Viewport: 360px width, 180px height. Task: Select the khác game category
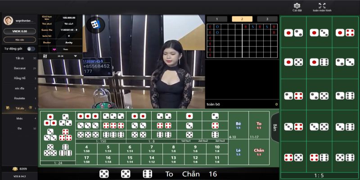[20, 118]
